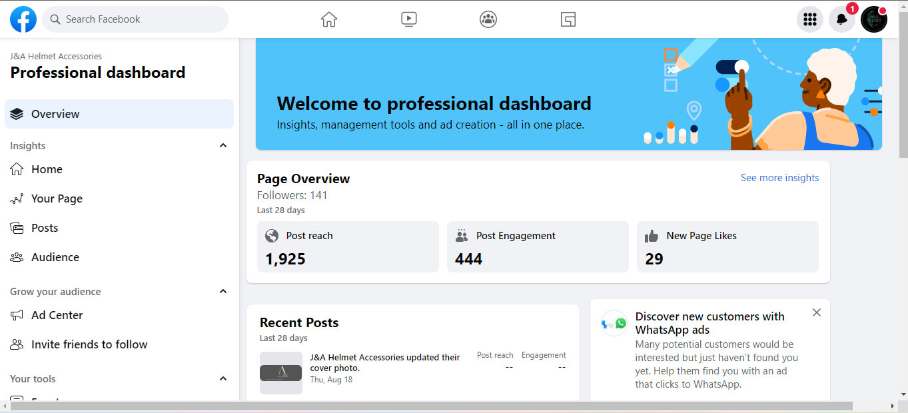Open the New Page Likes 29 card

(x=727, y=246)
